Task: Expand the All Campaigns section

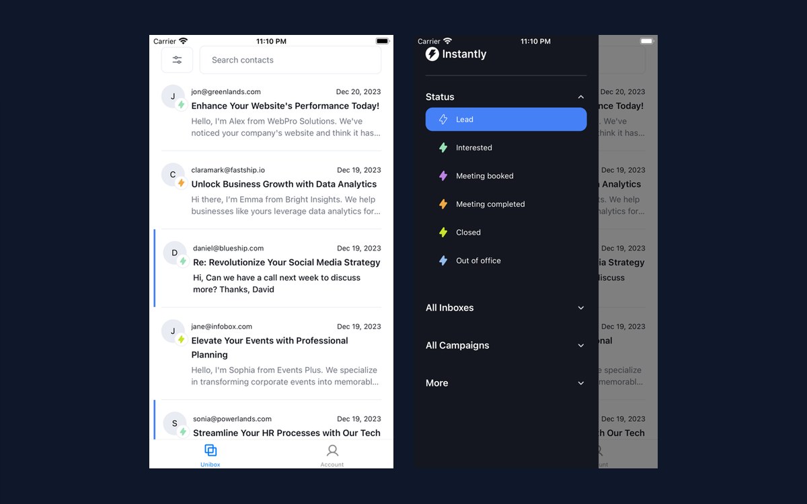Action: tap(581, 345)
